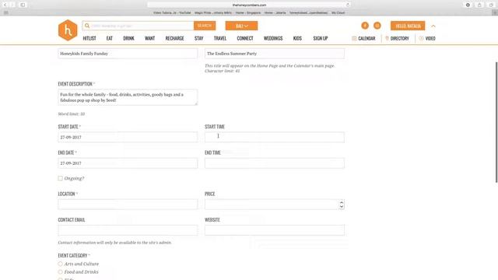Open the Drink menu
Viewport: 498px width, 280px height.
click(x=128, y=38)
